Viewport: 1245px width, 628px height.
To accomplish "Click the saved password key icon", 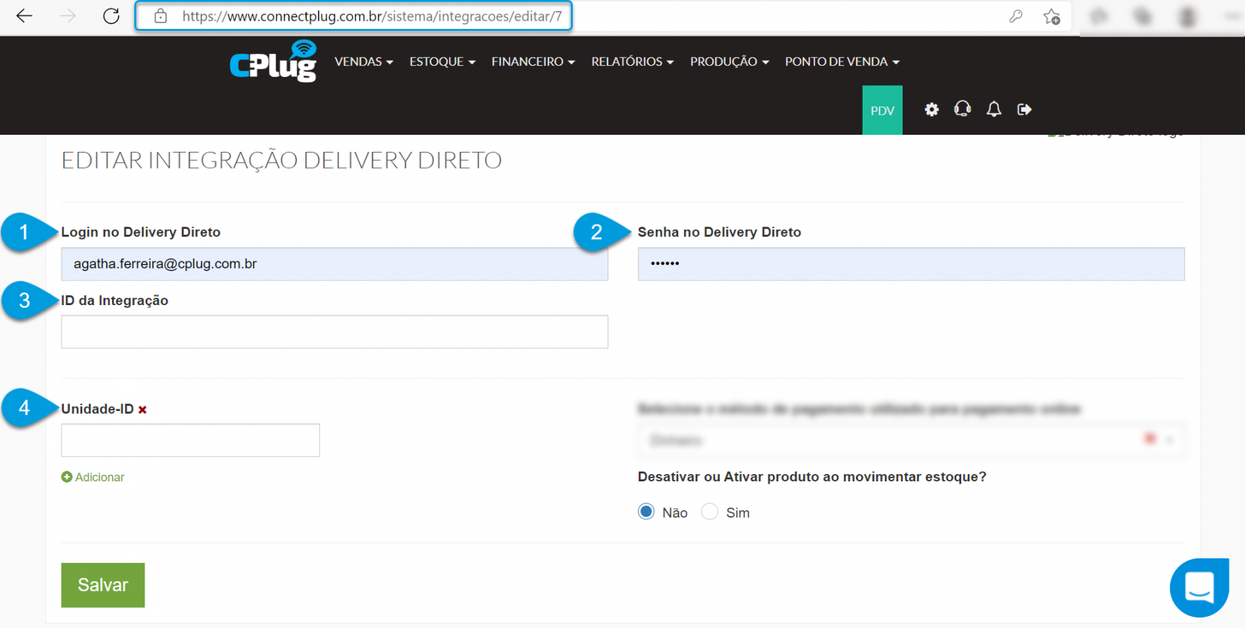I will pyautogui.click(x=1016, y=16).
